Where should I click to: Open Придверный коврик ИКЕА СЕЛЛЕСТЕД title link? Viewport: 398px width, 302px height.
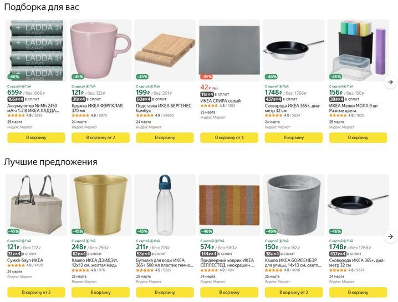[x=227, y=263]
